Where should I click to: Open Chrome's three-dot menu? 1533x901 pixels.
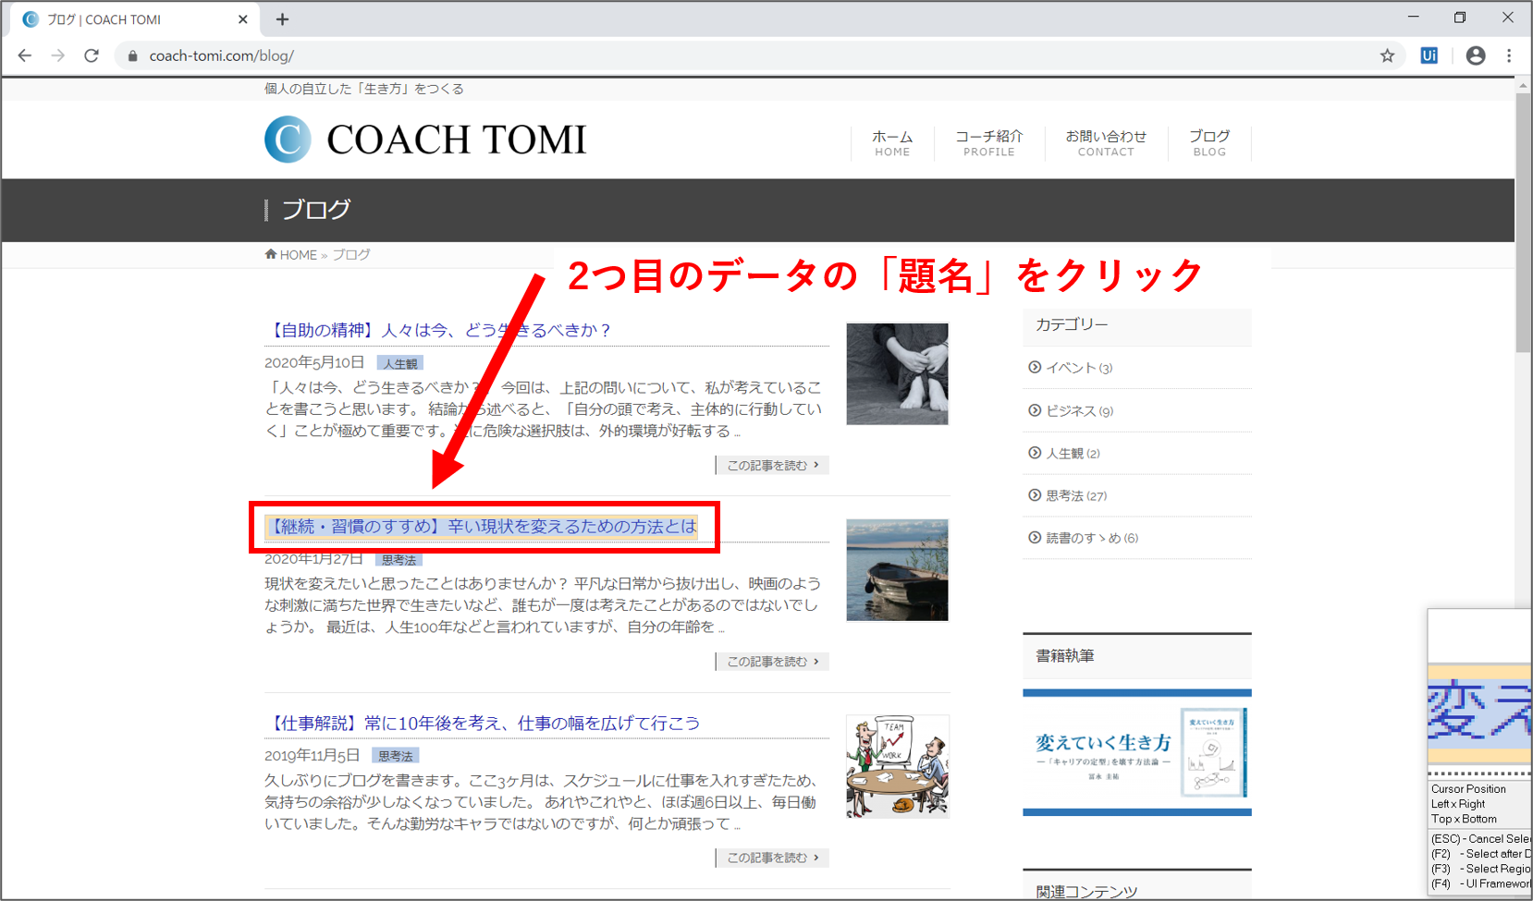coord(1509,55)
